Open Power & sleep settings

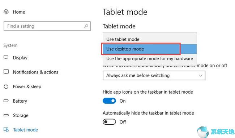click(x=27, y=86)
